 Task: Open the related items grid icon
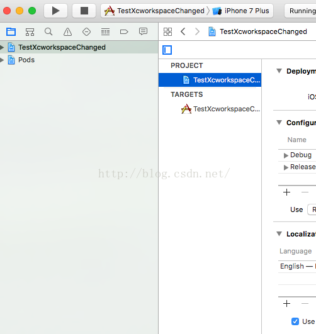167,31
